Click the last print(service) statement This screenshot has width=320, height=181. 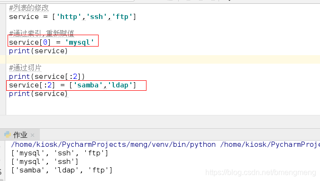tap(38, 94)
